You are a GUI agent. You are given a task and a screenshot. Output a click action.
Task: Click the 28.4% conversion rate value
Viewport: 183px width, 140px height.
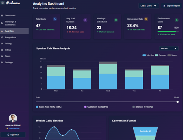coord(133,25)
